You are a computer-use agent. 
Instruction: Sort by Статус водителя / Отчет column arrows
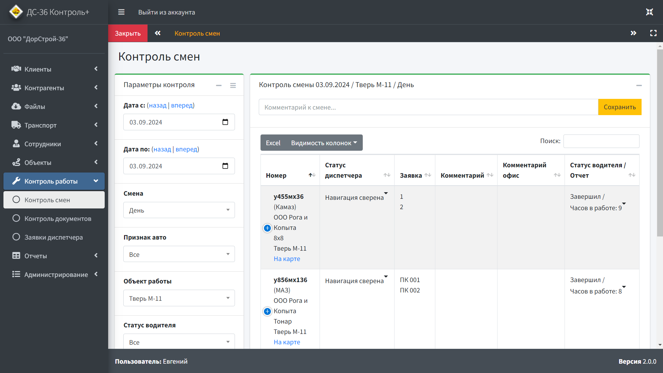coord(632,175)
